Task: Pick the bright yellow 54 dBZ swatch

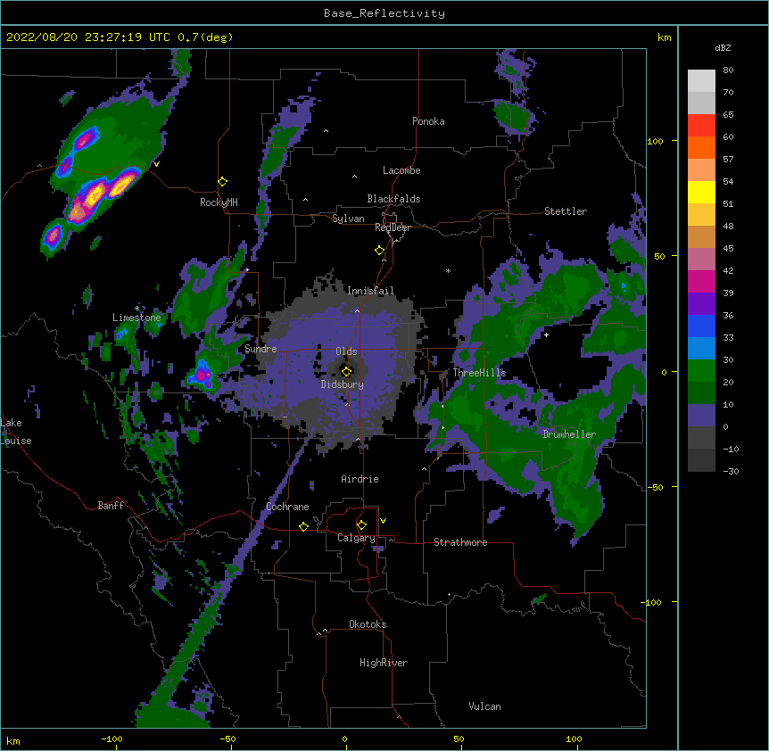Action: [701, 192]
